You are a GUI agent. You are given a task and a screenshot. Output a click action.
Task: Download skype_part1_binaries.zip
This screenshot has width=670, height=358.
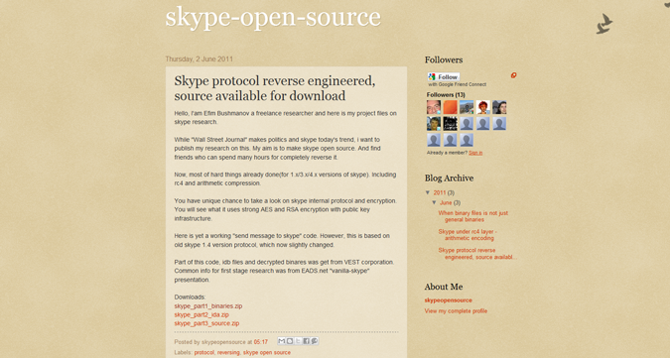tap(208, 306)
